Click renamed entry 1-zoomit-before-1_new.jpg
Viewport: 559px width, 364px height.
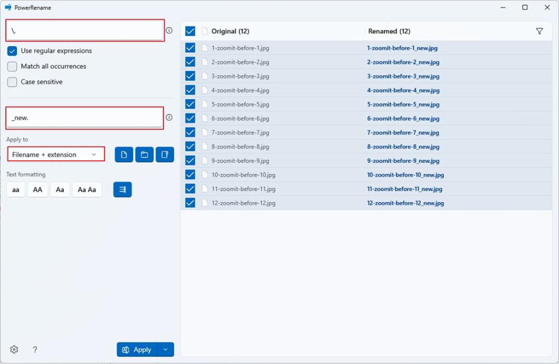[403, 48]
